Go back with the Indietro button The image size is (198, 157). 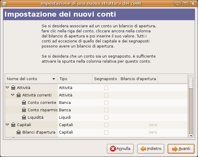(x=151, y=149)
